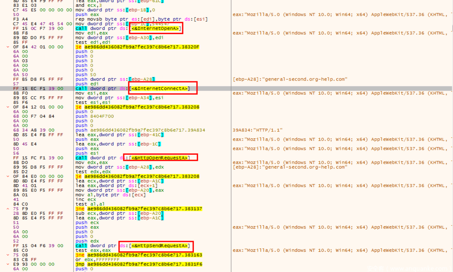Select sub ecx,[ebp-A20] instruction
Image resolution: width=453 pixels, height=272 pixels.
119,213
